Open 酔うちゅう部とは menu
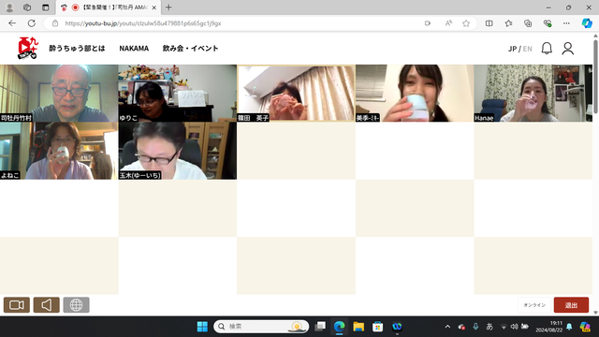 tap(77, 49)
